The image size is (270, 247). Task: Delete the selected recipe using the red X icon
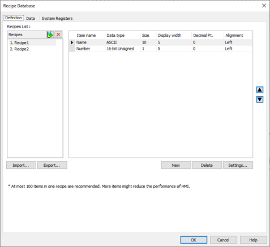[58, 34]
